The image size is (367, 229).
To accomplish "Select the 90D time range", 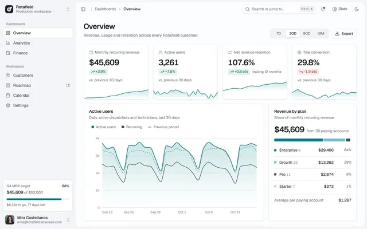I will pyautogui.click(x=307, y=33).
